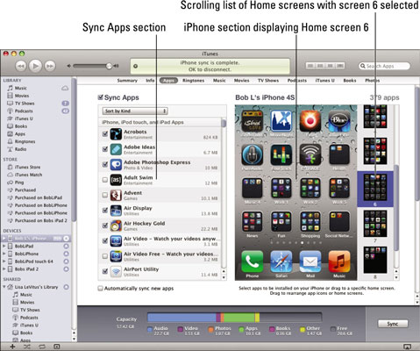Screen dimensions: 420x351
Task: Open the Sort by Kind dropdown
Action: click(135, 111)
